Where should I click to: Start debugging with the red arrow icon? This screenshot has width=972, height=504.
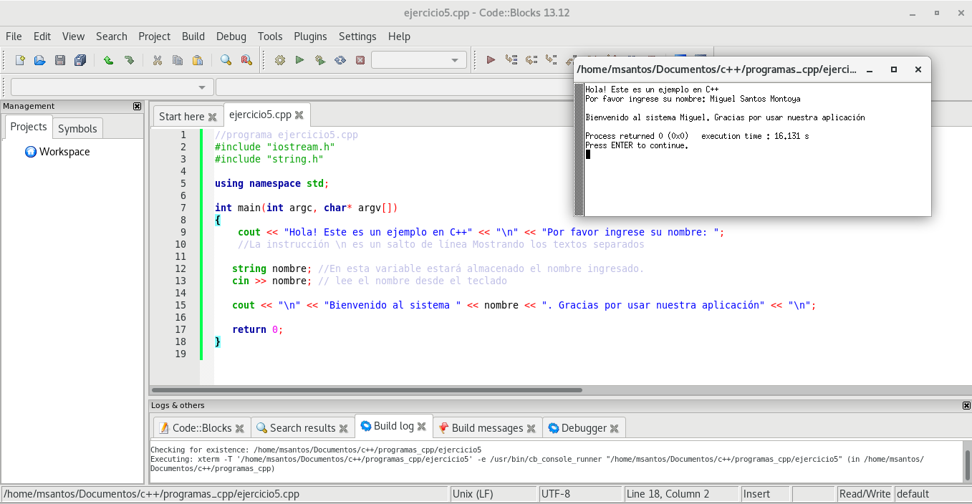pyautogui.click(x=491, y=60)
